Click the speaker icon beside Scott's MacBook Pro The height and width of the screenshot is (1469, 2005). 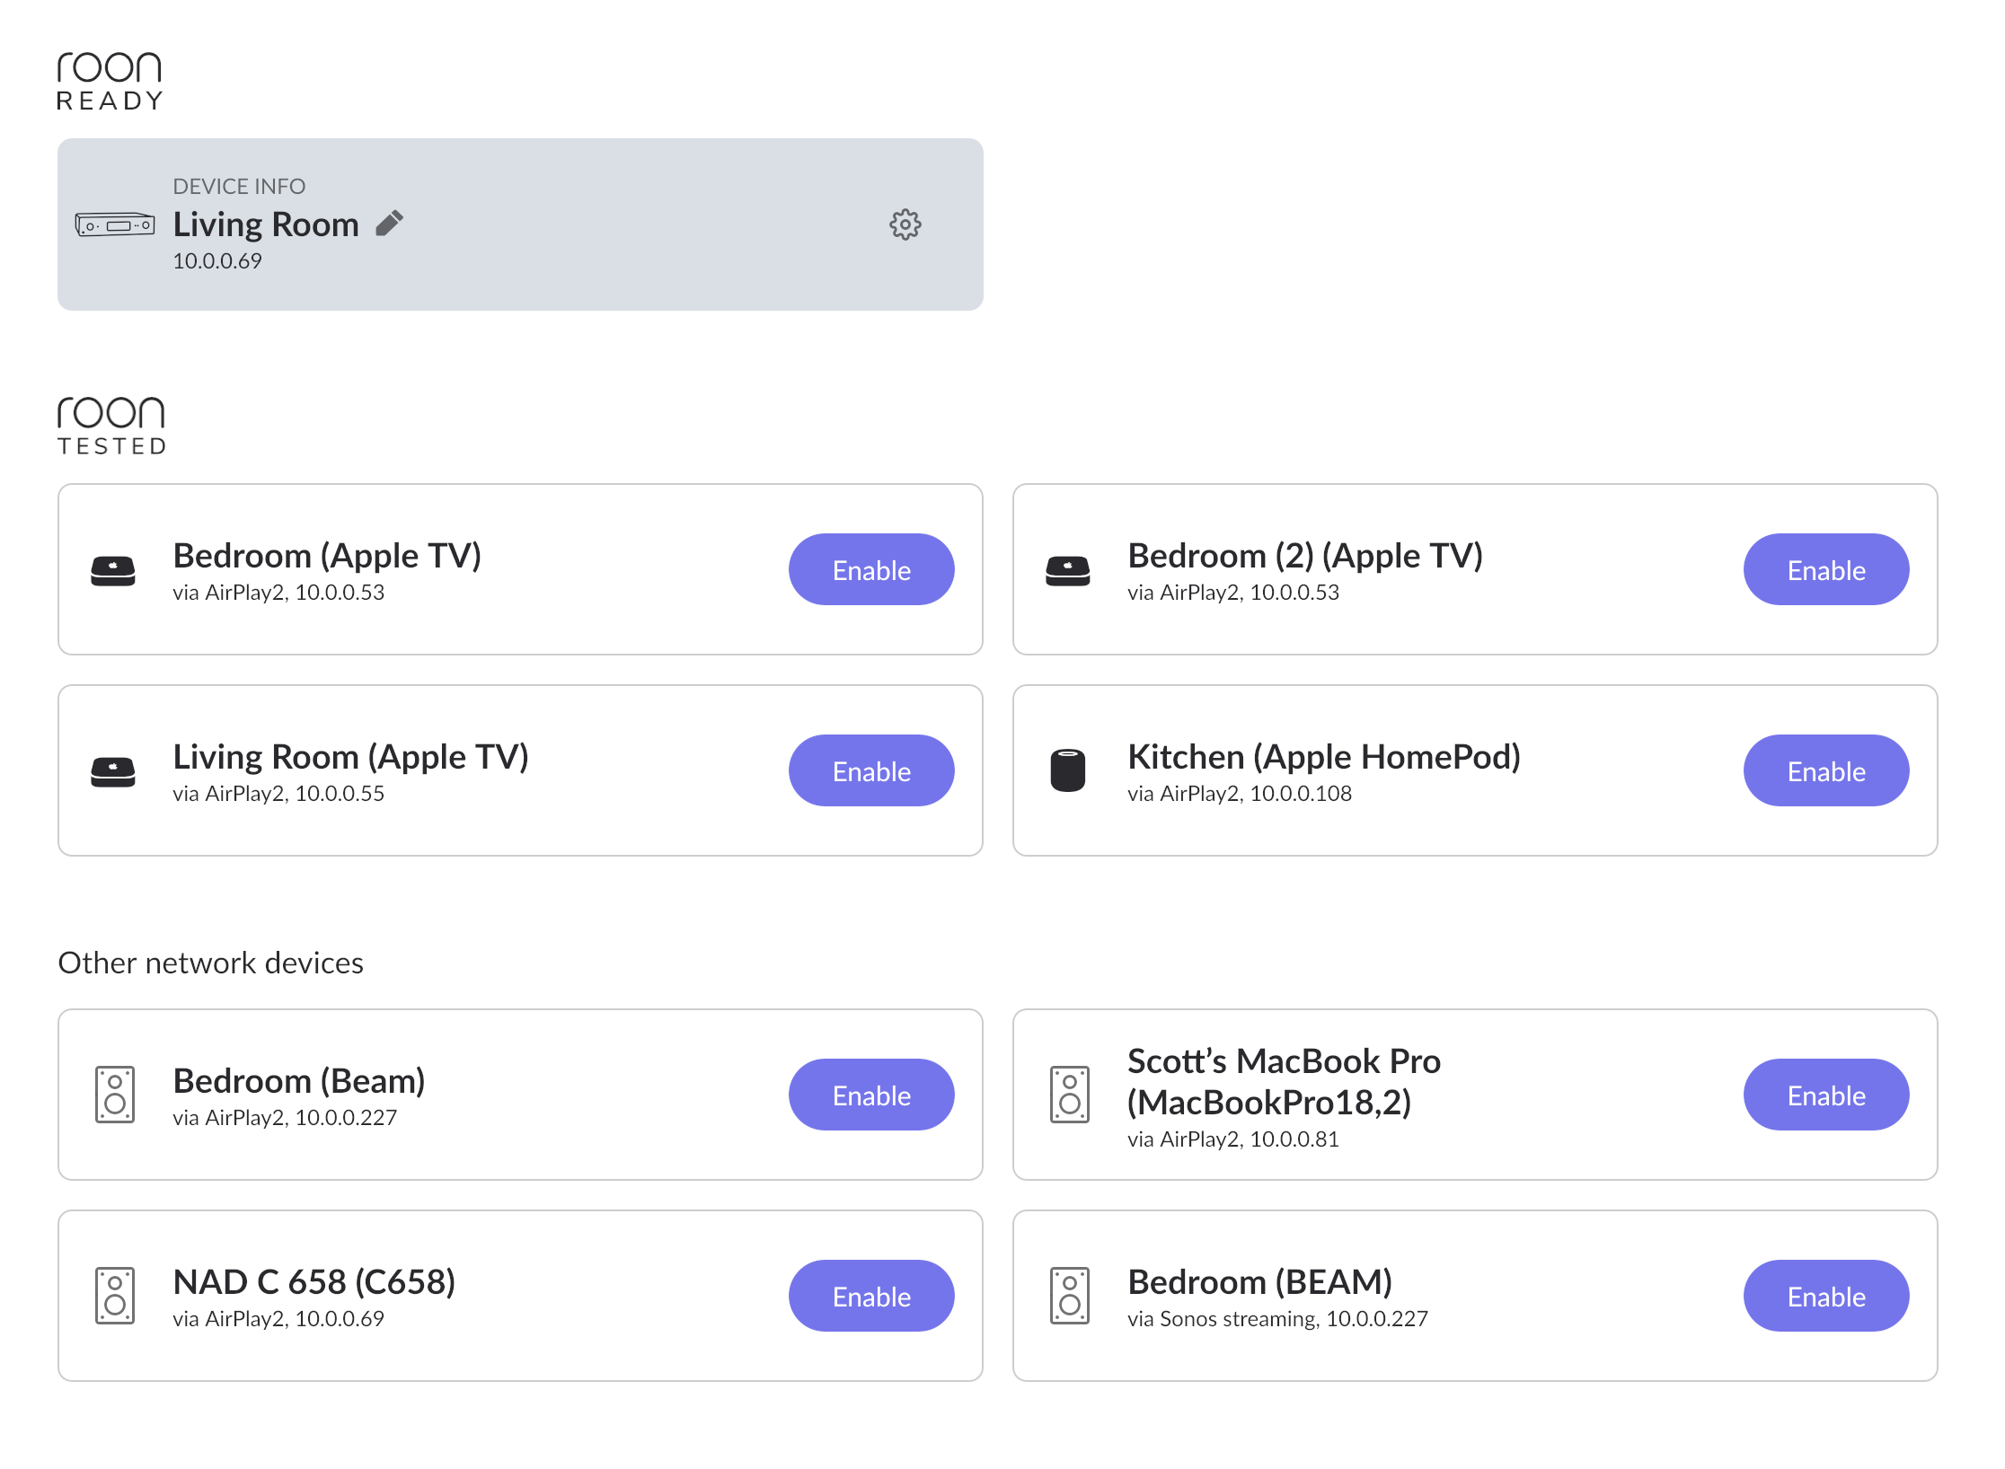click(1070, 1095)
